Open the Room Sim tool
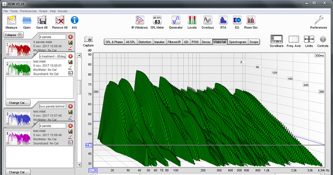The height and width of the screenshot is (175, 333). point(251,20)
